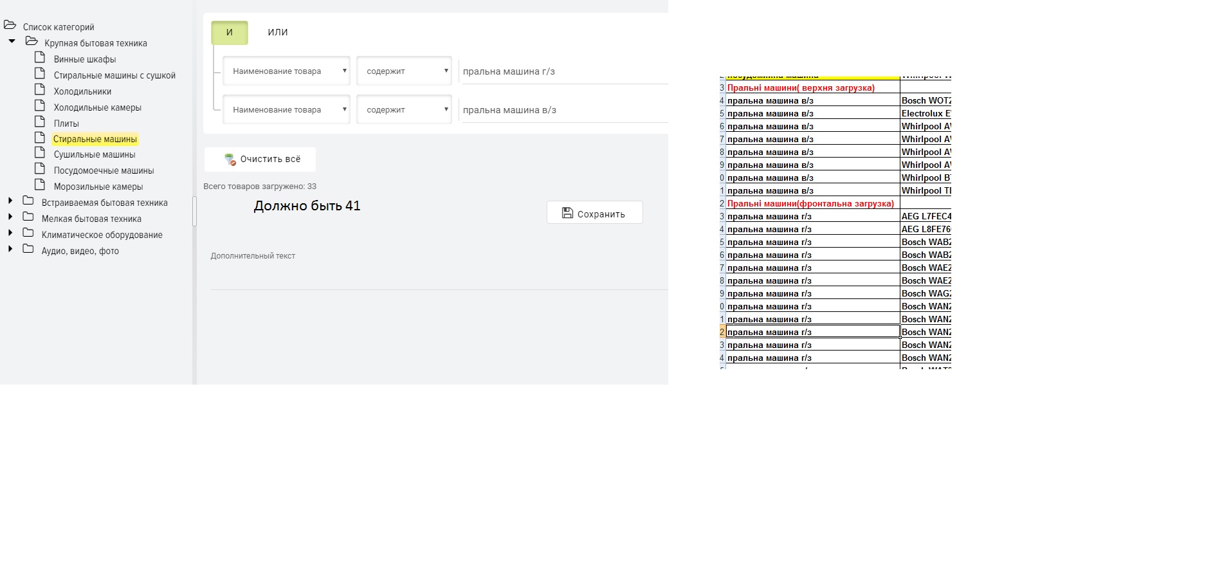Click the folder icon beside Мелкая бытовая техника
Image resolution: width=1231 pixels, height=566 pixels.
(x=28, y=217)
